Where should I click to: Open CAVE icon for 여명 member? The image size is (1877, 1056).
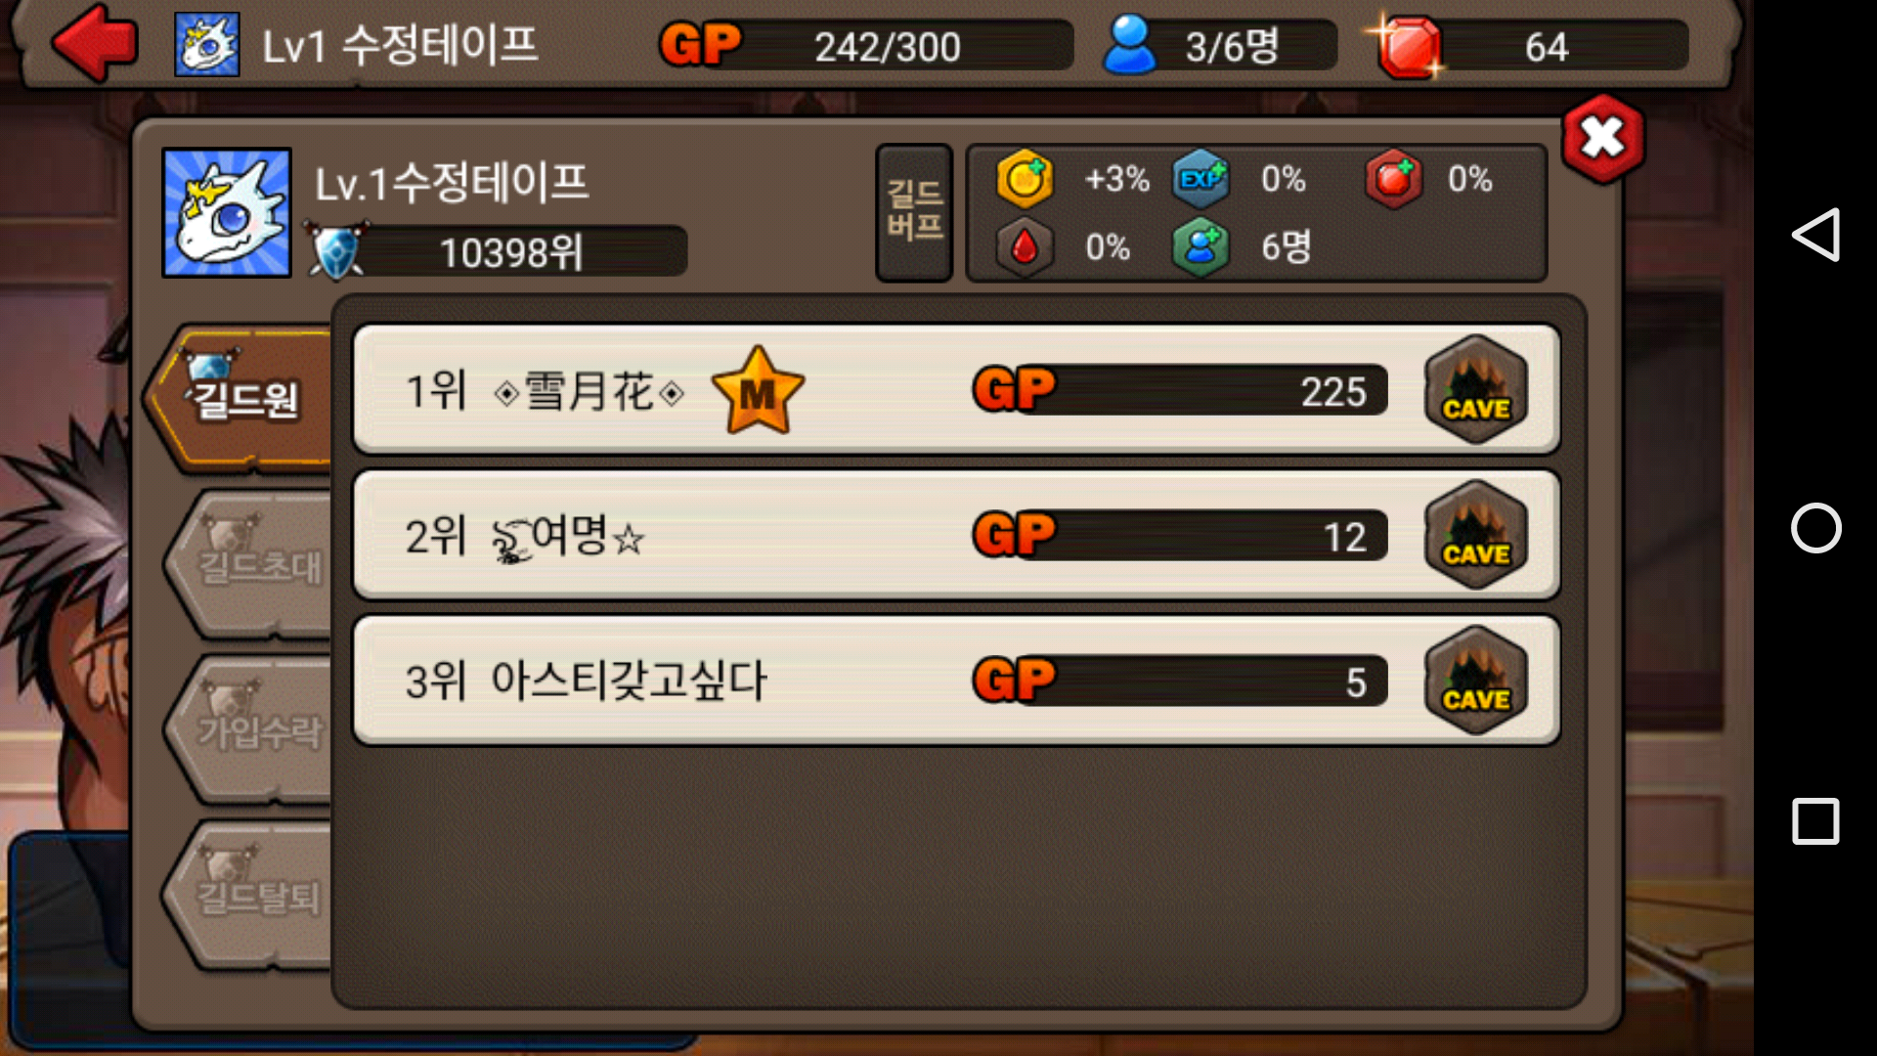tap(1476, 535)
